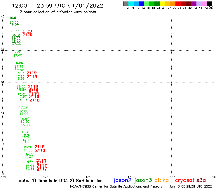216x189 pixels.
Task: Pick the pink swatch near the legend's end
Action: (x=204, y=3)
